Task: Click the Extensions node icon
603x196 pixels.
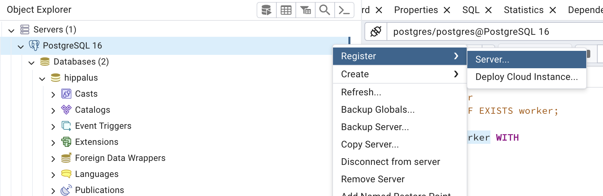Action: point(66,142)
